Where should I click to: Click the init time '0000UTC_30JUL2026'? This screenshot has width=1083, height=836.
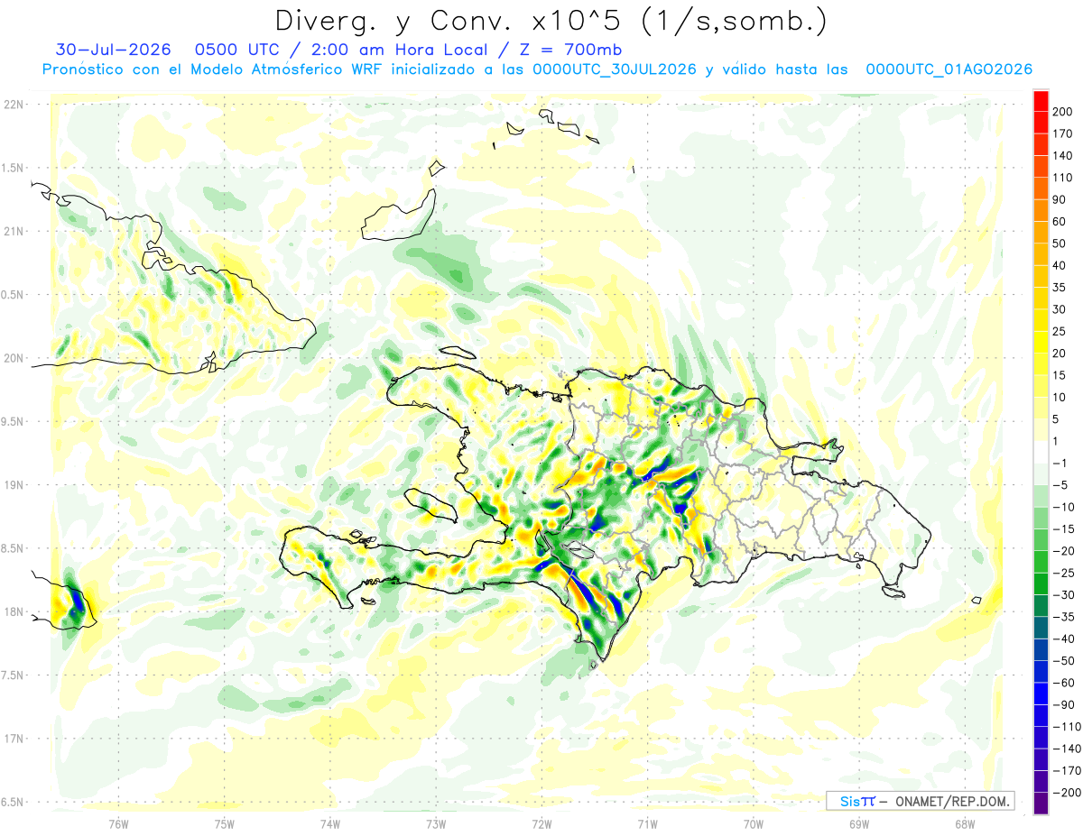click(x=614, y=69)
